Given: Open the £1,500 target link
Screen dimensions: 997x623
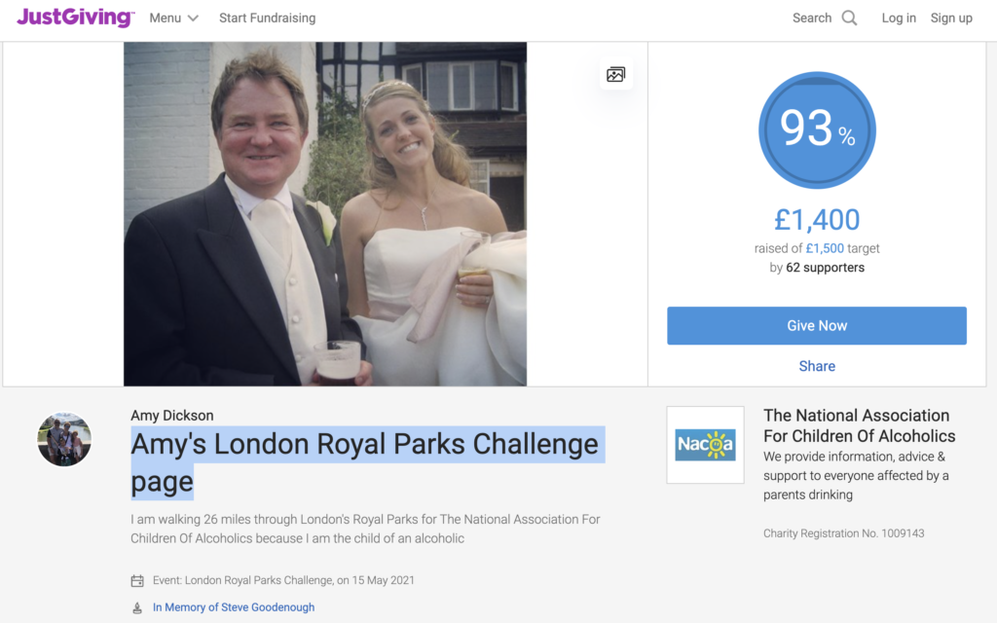Looking at the screenshot, I should click(x=825, y=248).
